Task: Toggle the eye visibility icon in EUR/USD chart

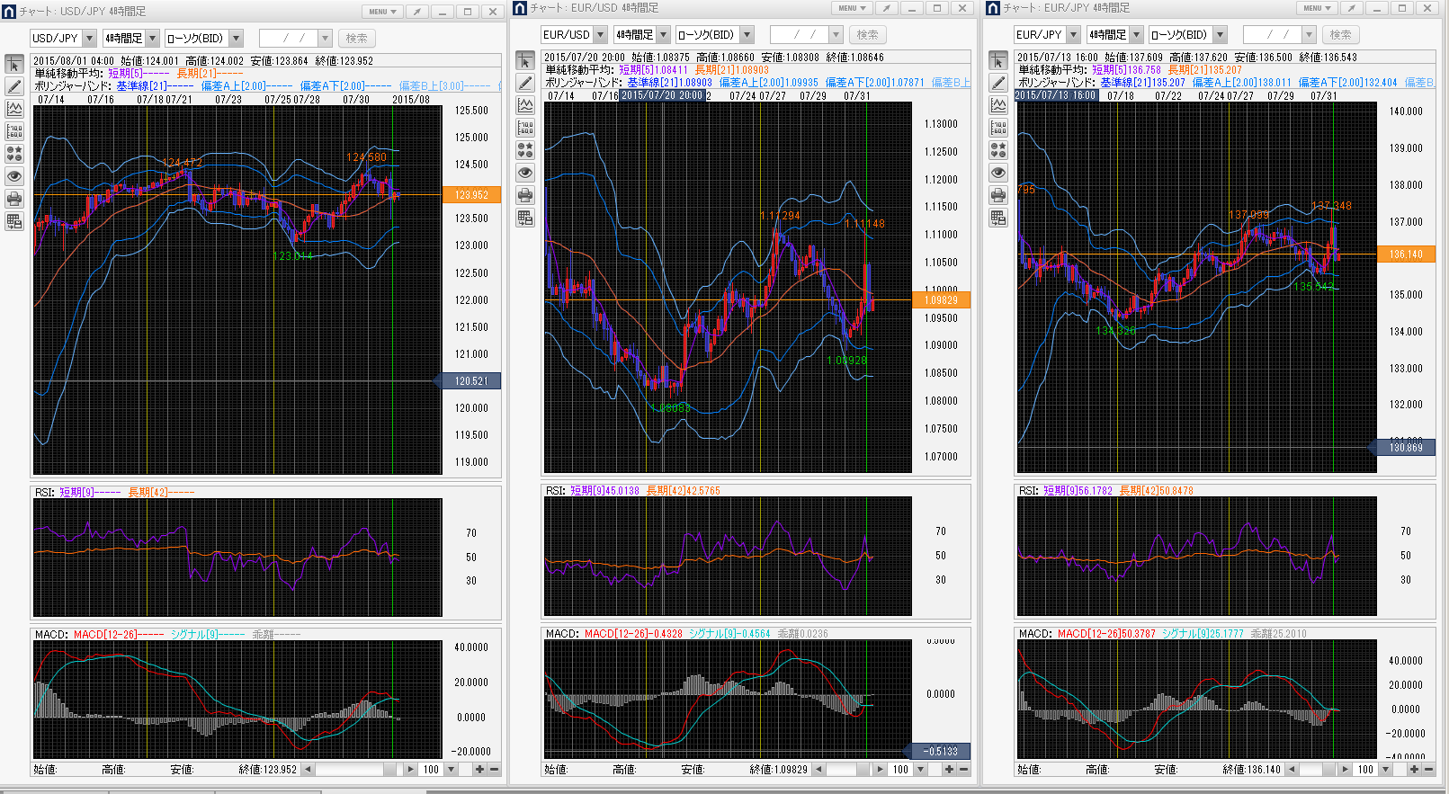Action: (525, 173)
